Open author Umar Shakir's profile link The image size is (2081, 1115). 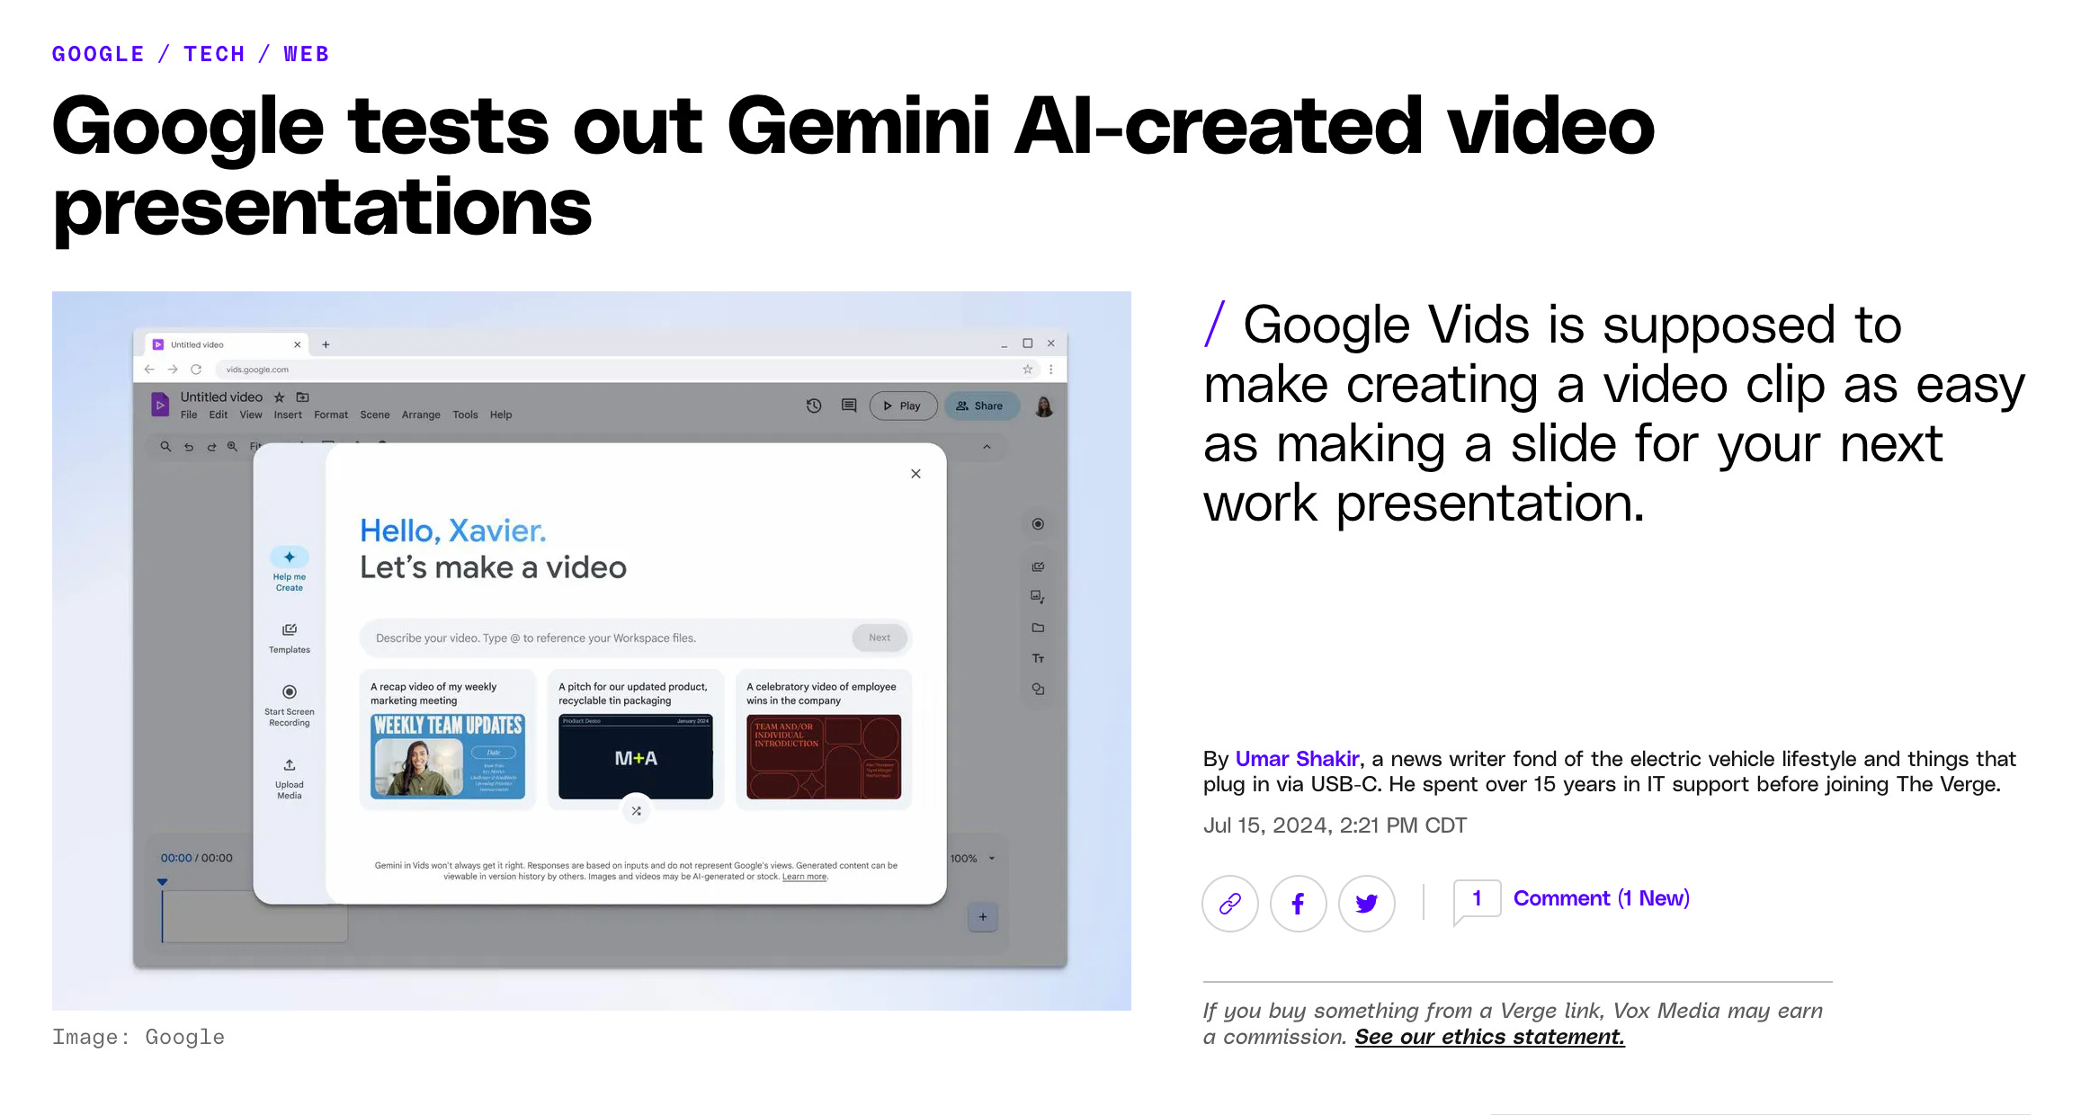(x=1297, y=759)
